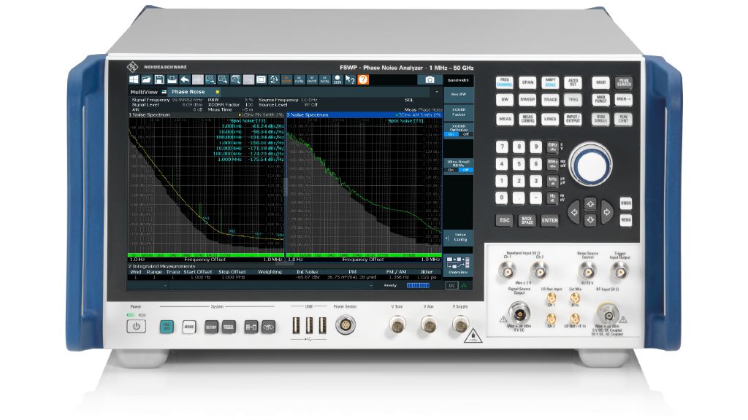Click the SCPI recorder icon
This screenshot has height=420, width=748.
coord(337,79)
